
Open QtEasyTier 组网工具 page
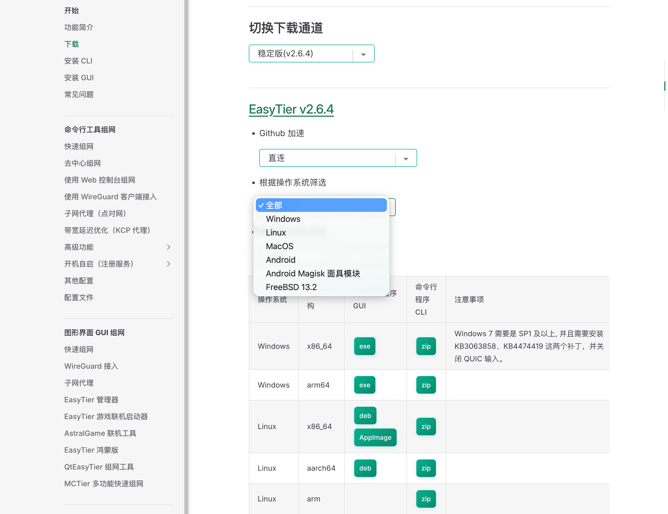tap(99, 467)
